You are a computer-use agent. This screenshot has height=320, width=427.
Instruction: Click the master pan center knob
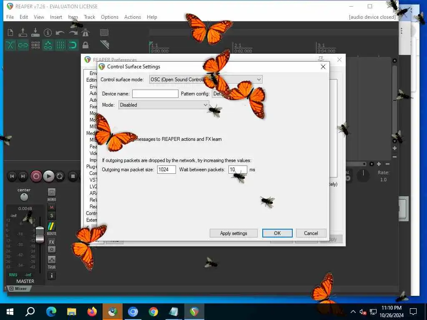[x=24, y=197]
